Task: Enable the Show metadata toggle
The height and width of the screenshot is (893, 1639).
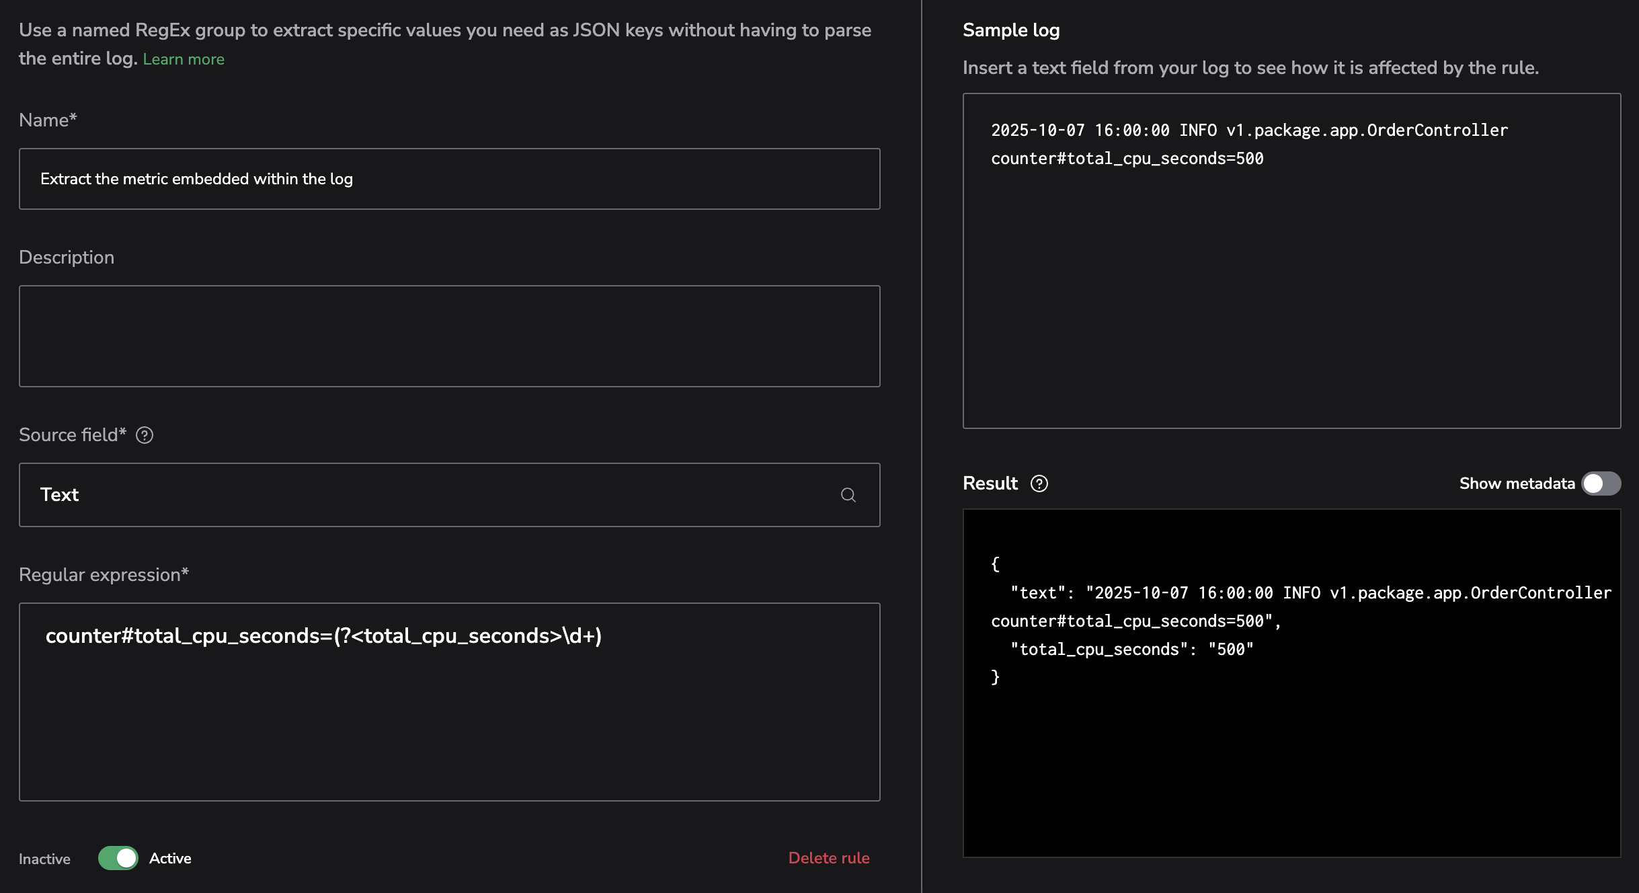Action: click(1601, 483)
